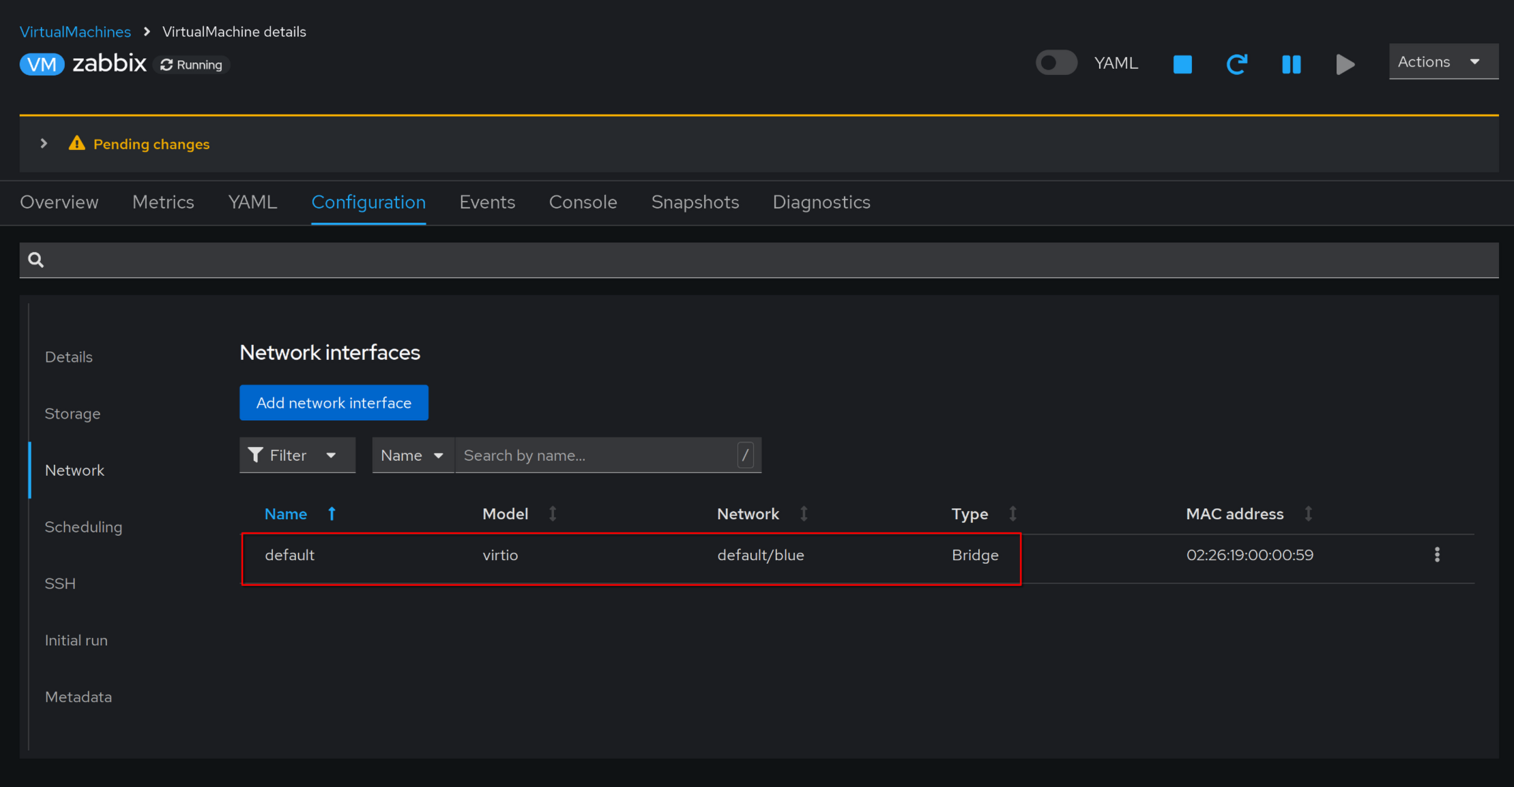Toggle the YAML switch on
The width and height of the screenshot is (1514, 787).
(x=1056, y=63)
